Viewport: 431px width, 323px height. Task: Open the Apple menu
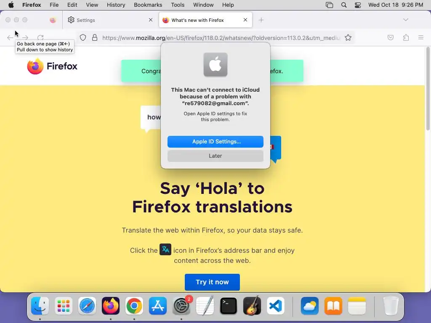11,5
